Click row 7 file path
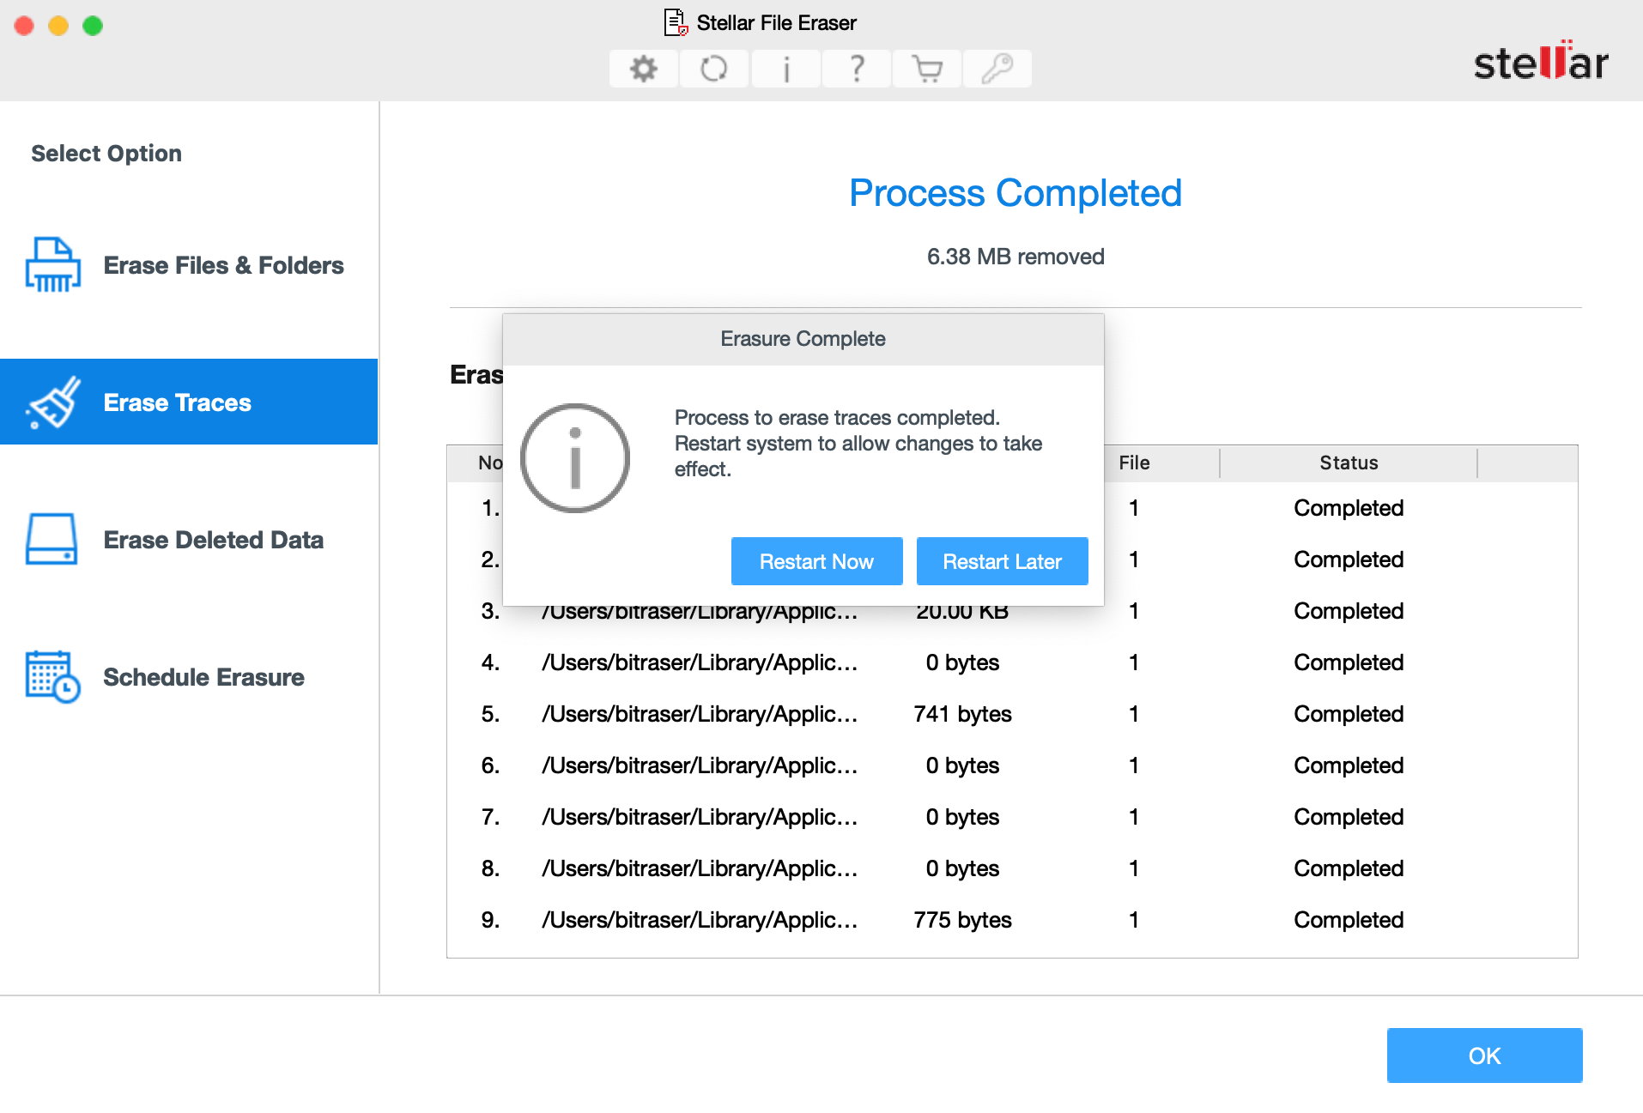 700,817
